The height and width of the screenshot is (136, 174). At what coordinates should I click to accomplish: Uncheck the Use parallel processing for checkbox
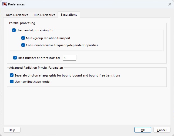14,30
